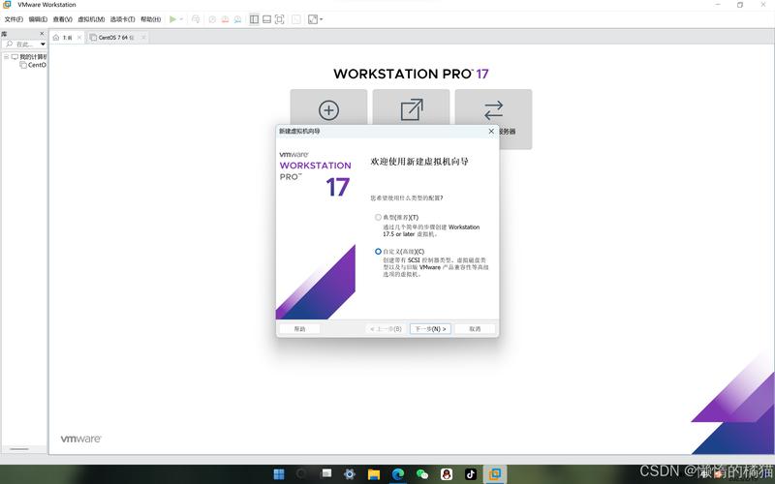Click the Connect to Remote Server tile
Screen dimensions: 775x484
(493, 110)
